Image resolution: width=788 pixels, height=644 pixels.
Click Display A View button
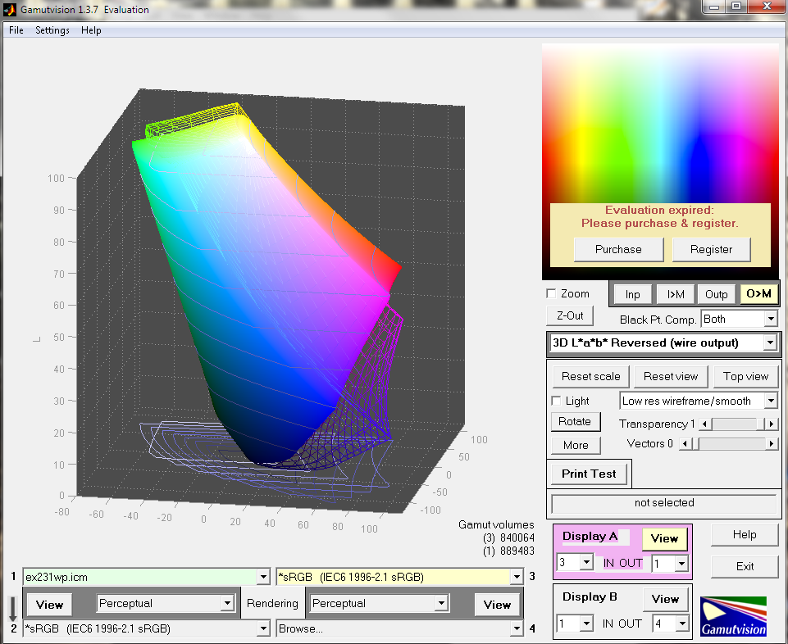coord(664,538)
